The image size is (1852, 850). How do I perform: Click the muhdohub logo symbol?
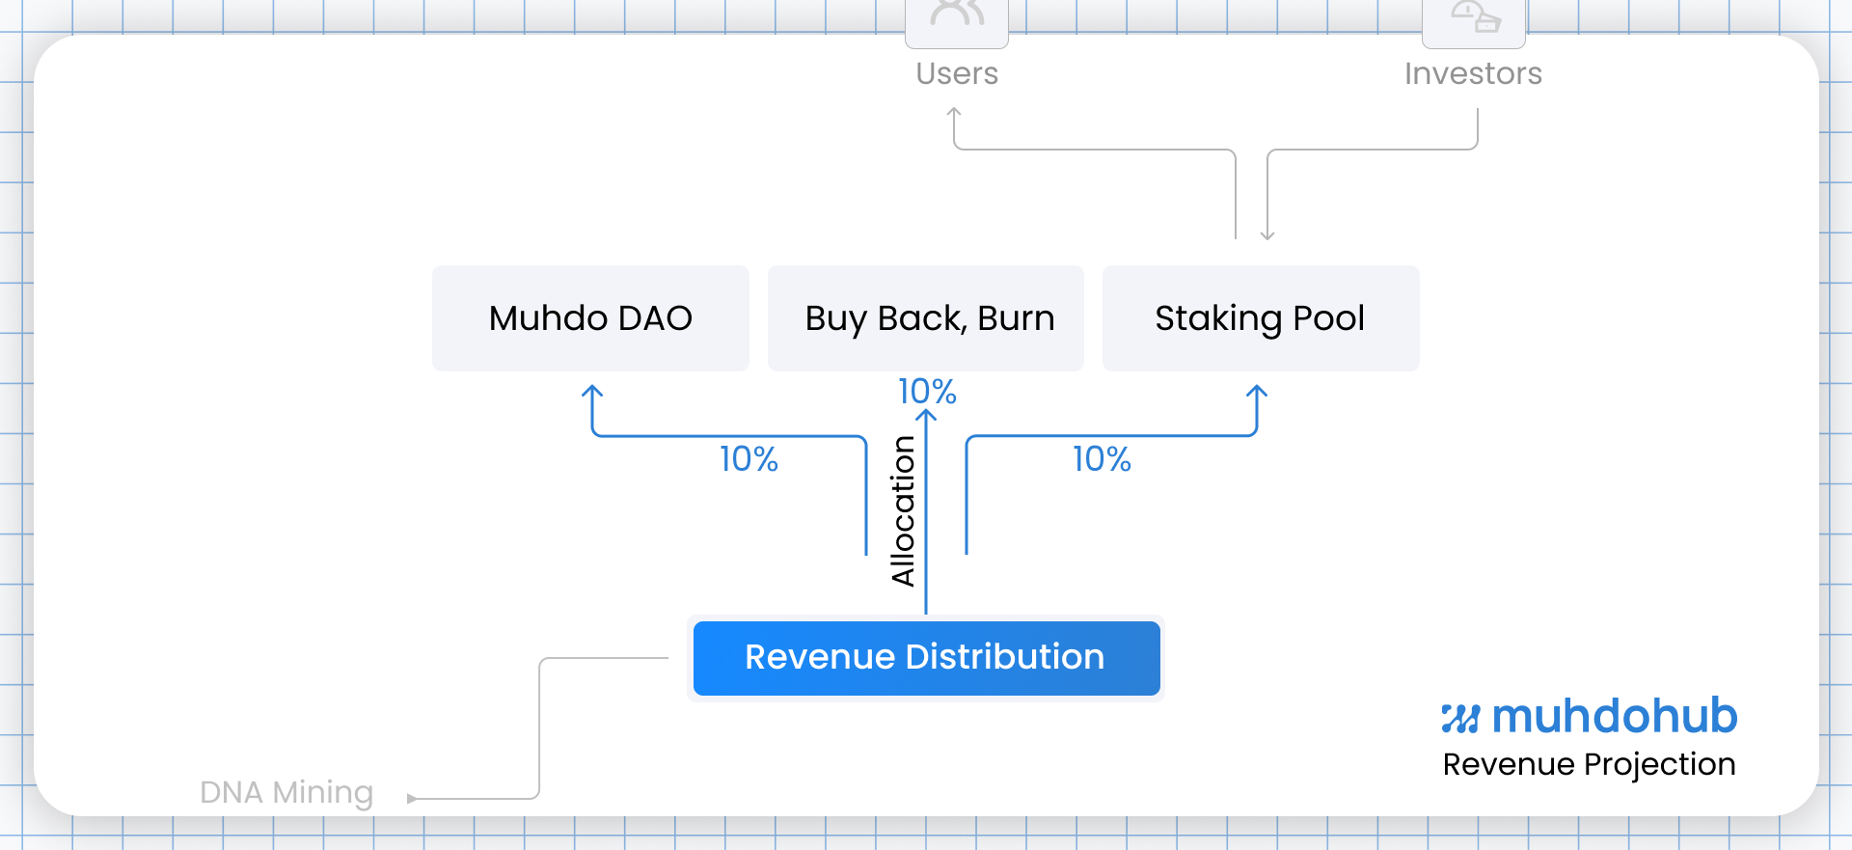click(x=1460, y=719)
